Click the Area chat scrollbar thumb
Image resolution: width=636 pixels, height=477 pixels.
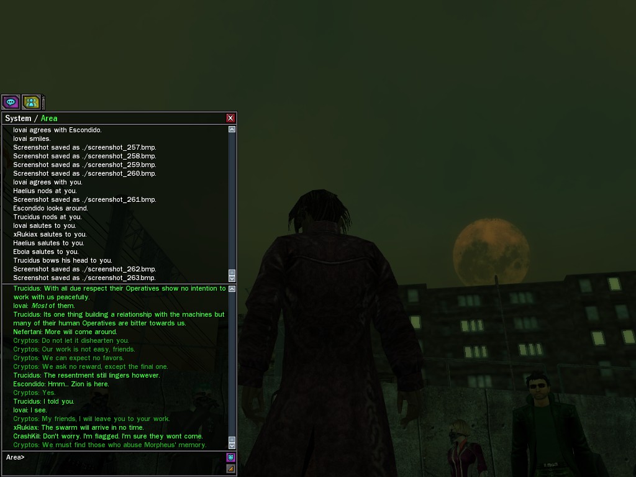tap(232, 439)
